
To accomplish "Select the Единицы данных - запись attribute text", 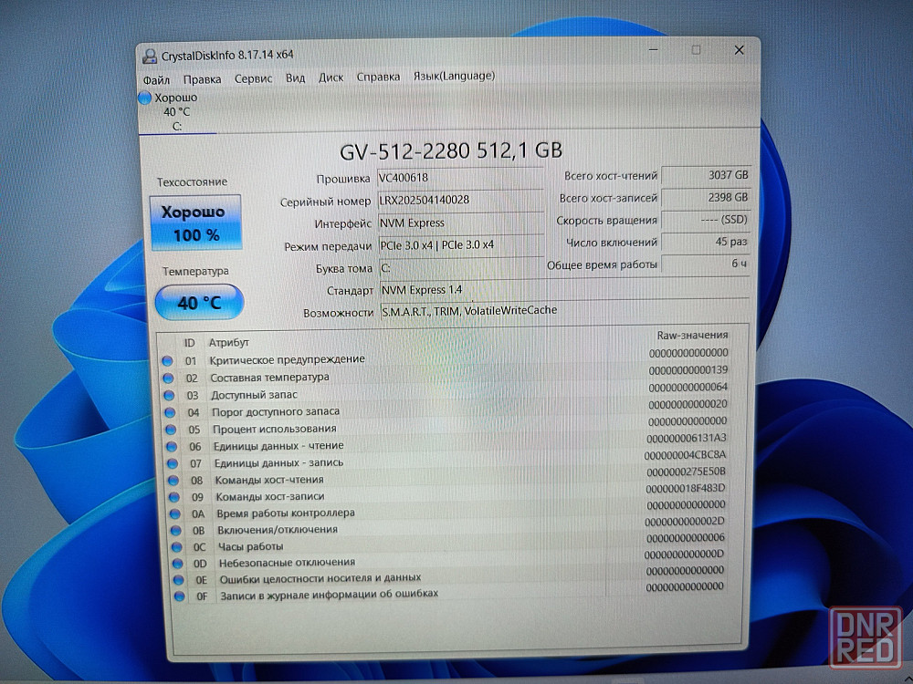I will pyautogui.click(x=278, y=463).
